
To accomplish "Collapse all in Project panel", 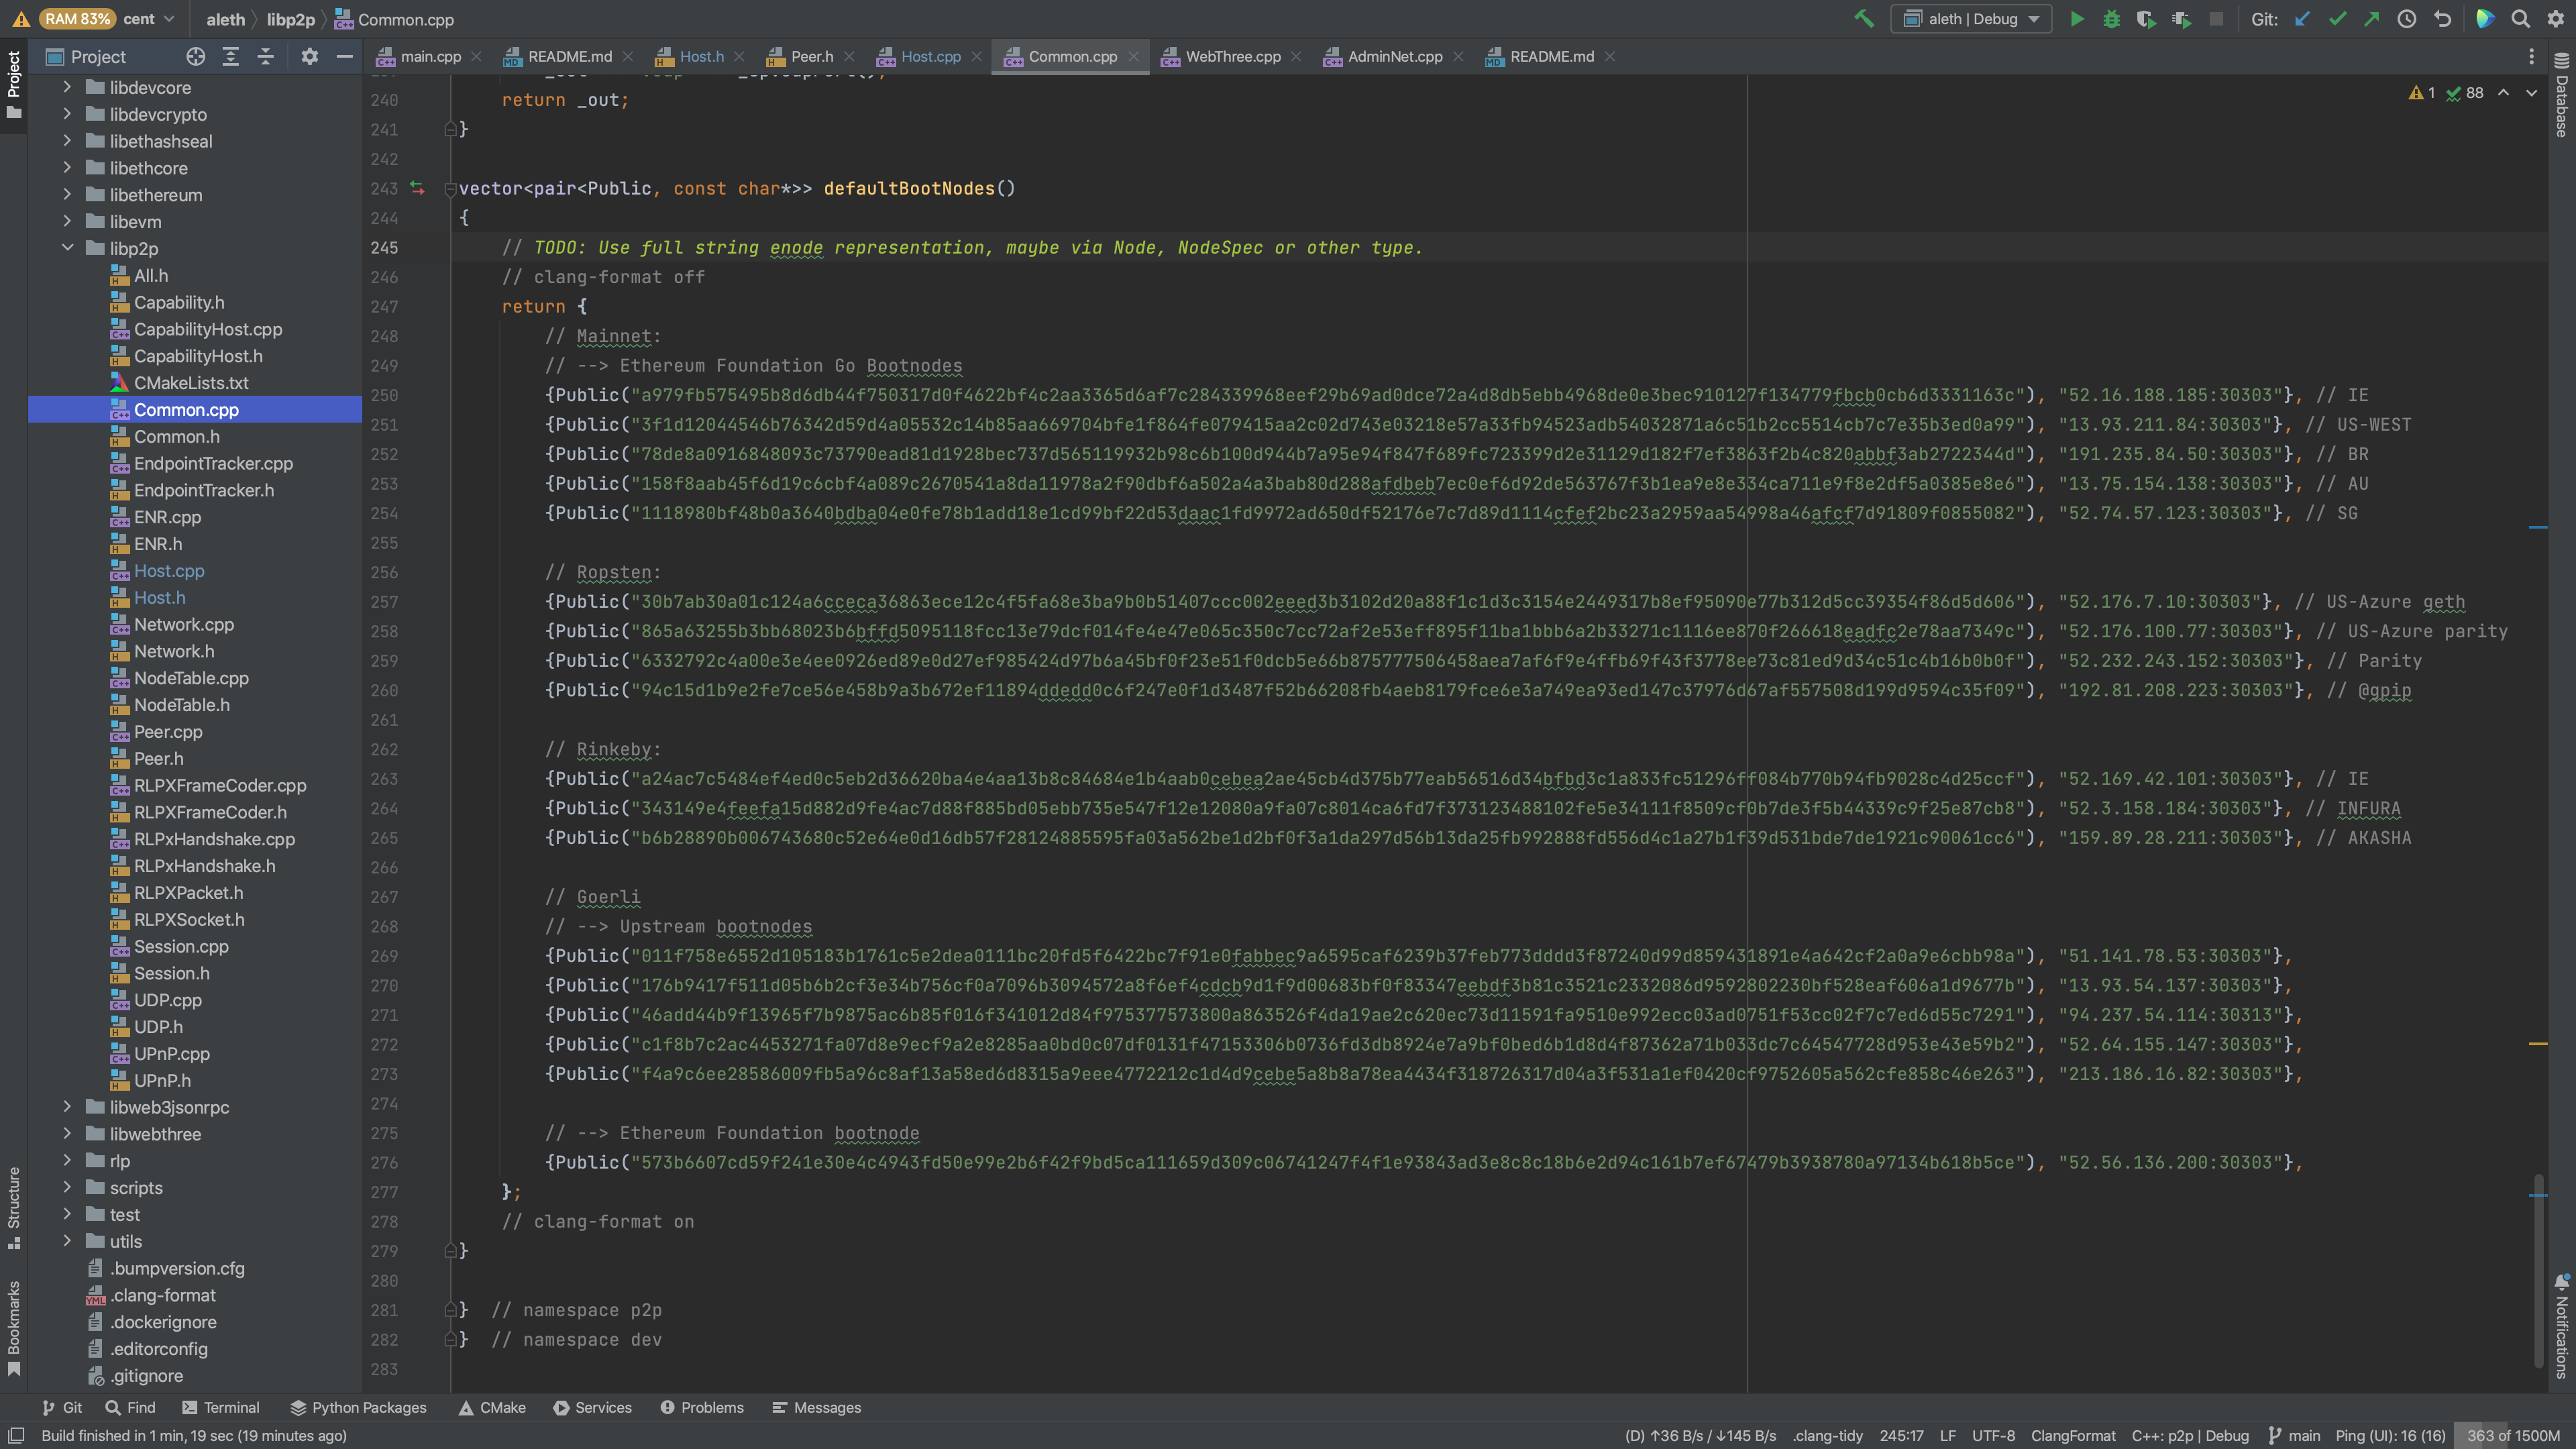I will (x=265, y=57).
